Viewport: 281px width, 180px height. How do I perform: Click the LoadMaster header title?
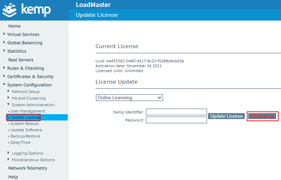[x=93, y=5]
